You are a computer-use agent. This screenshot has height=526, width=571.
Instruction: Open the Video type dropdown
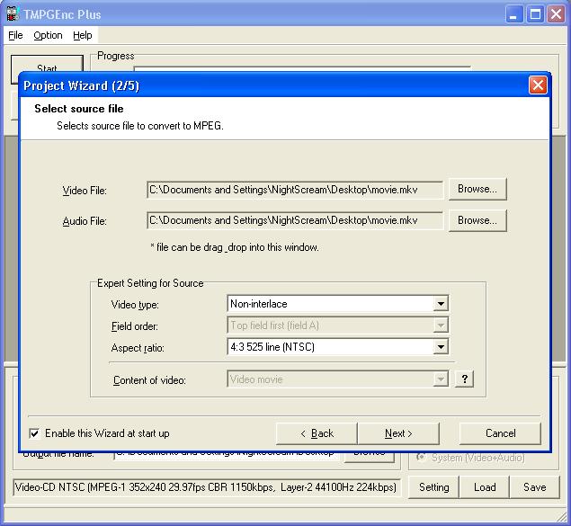tap(441, 304)
